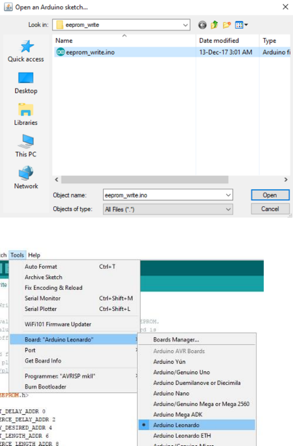Open the Tools menu

point(17,255)
